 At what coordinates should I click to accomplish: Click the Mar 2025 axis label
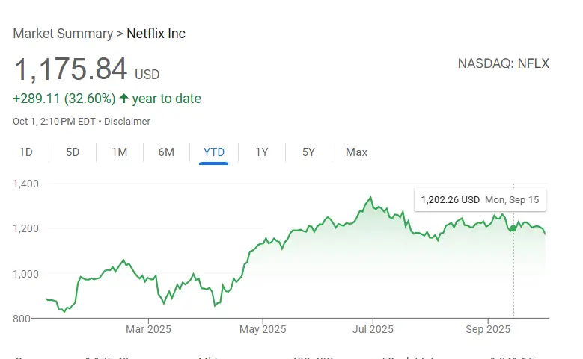[149, 329]
